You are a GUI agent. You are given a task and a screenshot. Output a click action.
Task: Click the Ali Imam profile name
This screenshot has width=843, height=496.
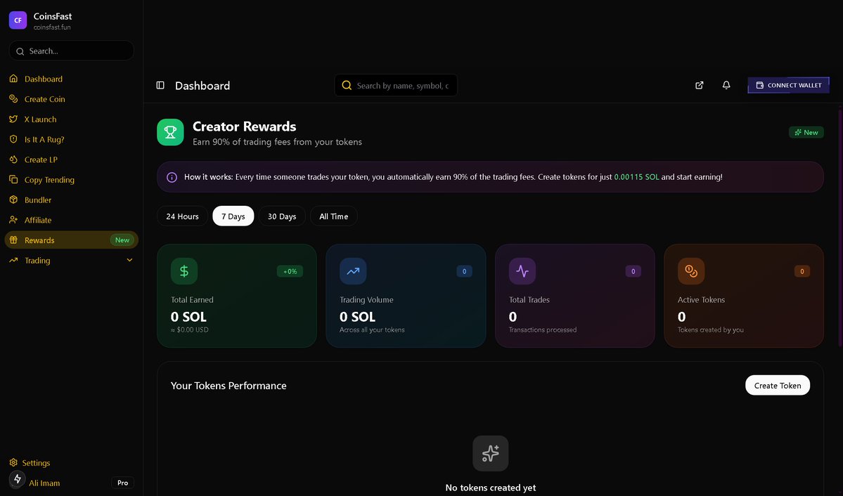(x=44, y=483)
